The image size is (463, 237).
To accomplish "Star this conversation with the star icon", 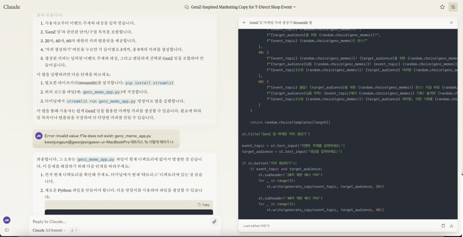I will click(x=442, y=7).
